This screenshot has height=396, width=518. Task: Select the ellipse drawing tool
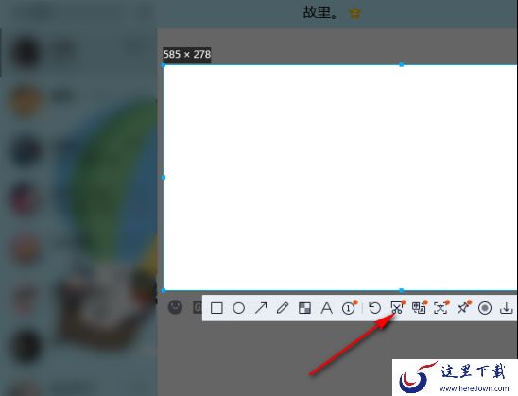238,308
